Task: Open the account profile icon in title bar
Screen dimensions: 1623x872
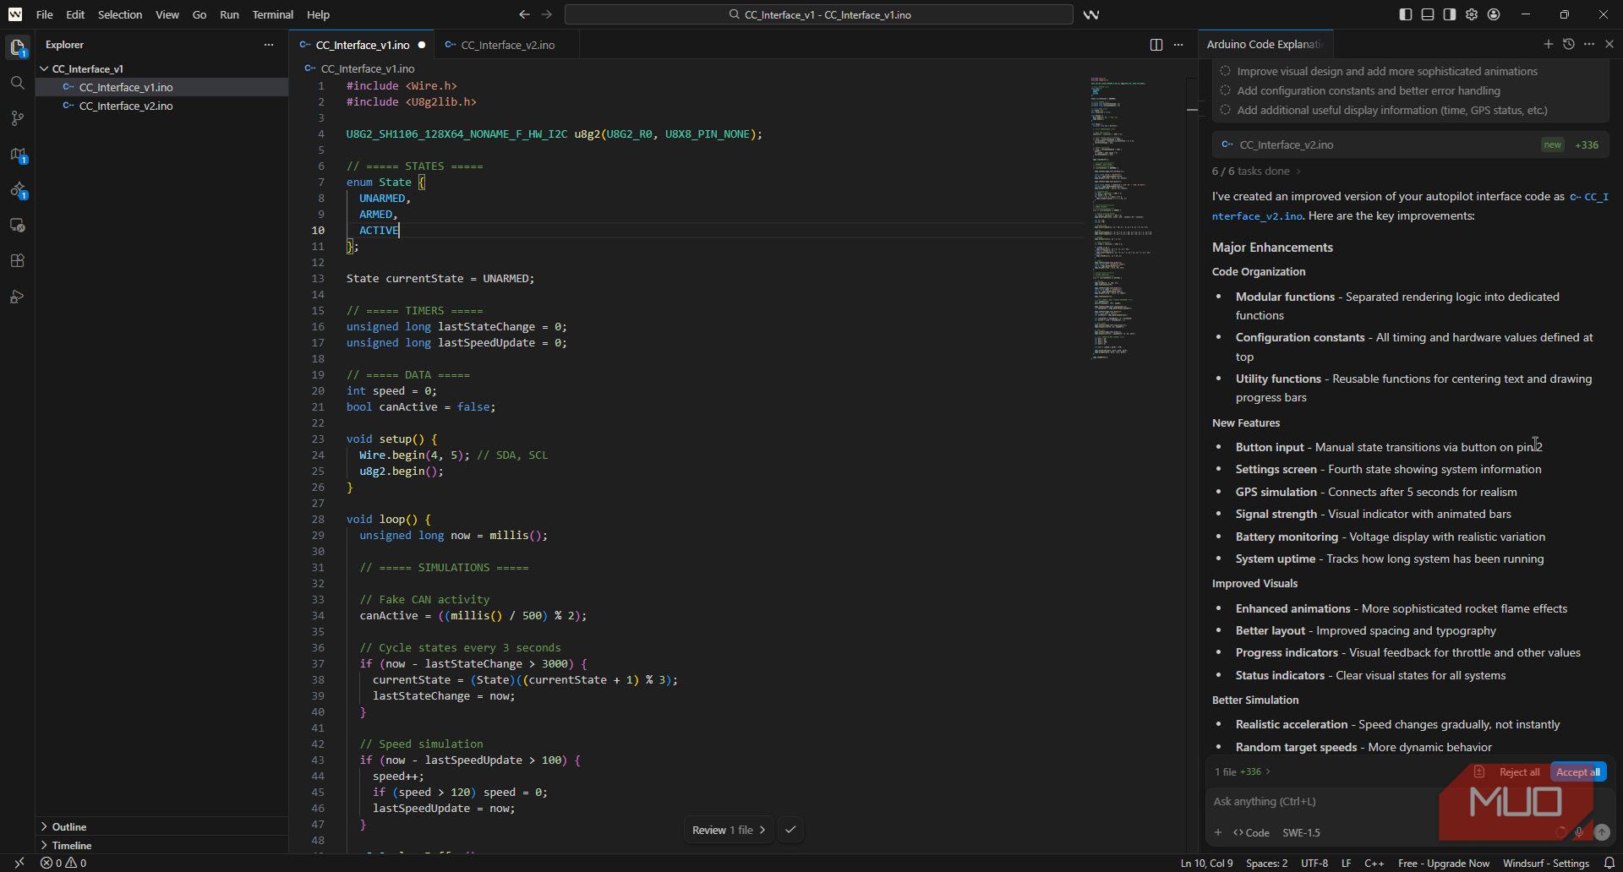Action: pos(1494,14)
